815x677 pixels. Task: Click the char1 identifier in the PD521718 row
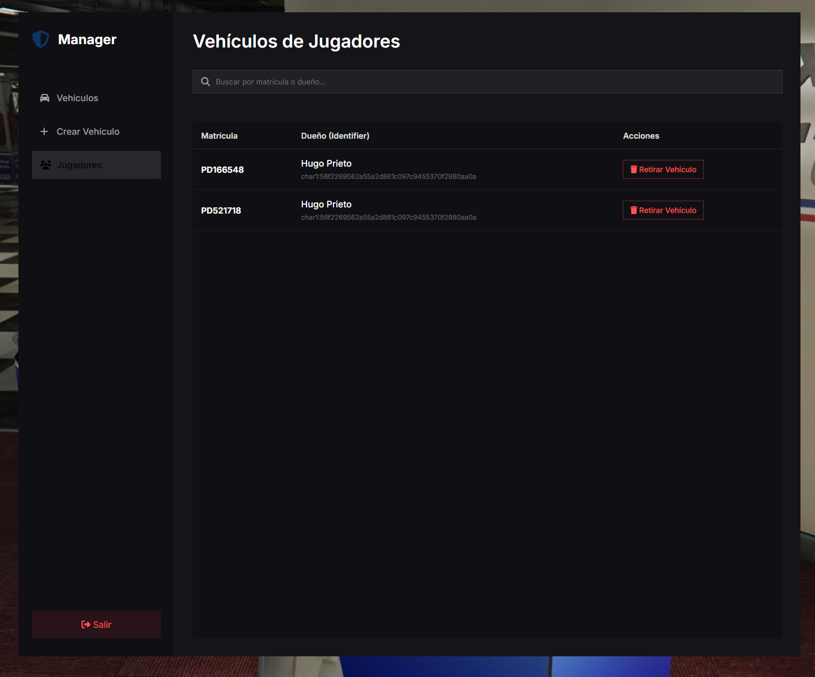coord(389,217)
